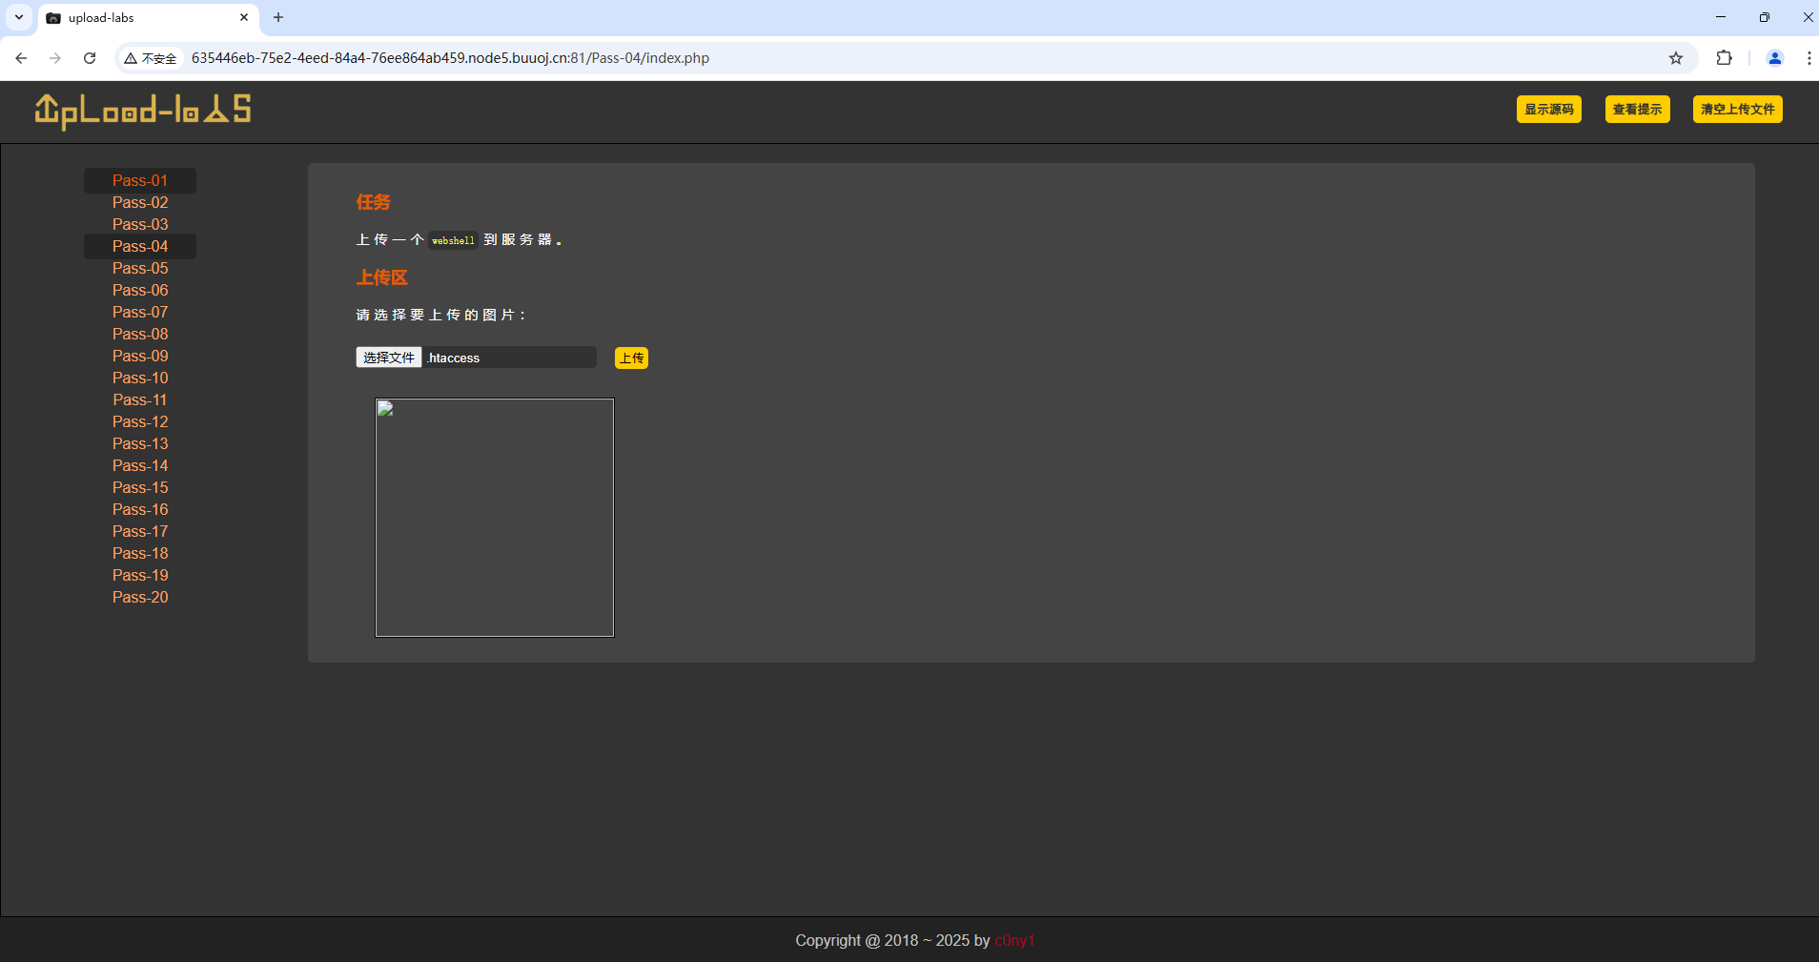Click the browser forward arrow
This screenshot has width=1819, height=962.
click(55, 58)
